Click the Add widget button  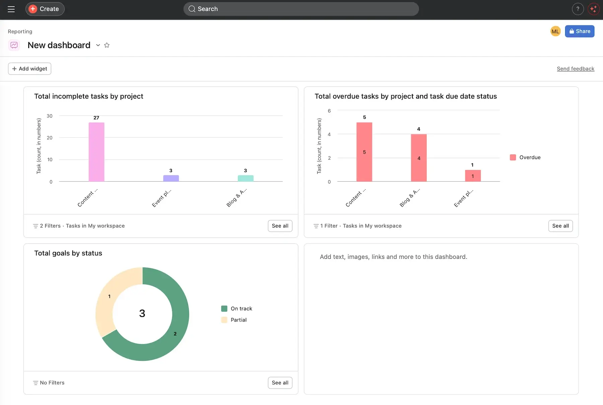pos(29,69)
